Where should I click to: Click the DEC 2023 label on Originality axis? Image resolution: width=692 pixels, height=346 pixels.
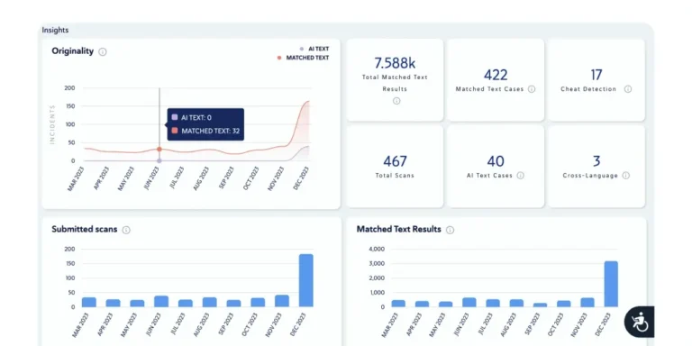(301, 178)
